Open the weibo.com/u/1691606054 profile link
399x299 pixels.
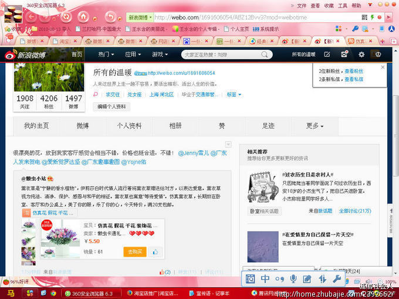pyautogui.click(x=181, y=73)
